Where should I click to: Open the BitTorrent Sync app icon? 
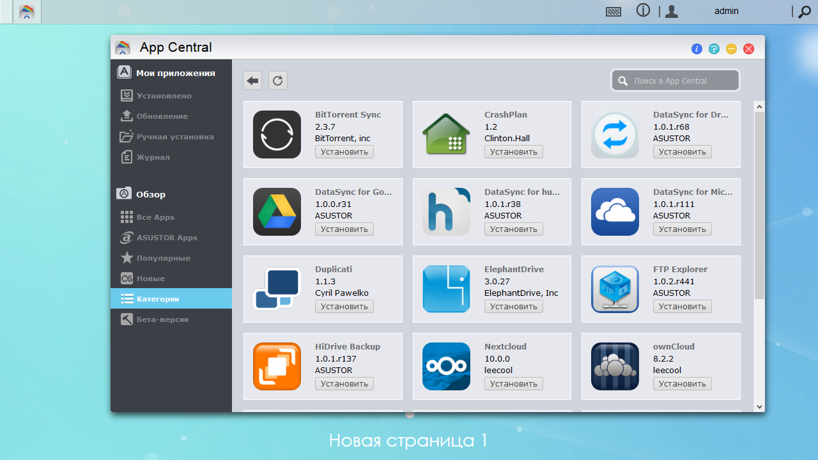point(277,134)
